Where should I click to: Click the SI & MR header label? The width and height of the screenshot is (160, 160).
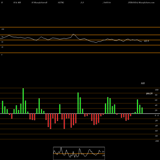click(17, 3)
